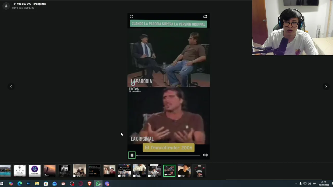
Task: Open the Opera browser taskbar icon
Action: tap(81, 184)
